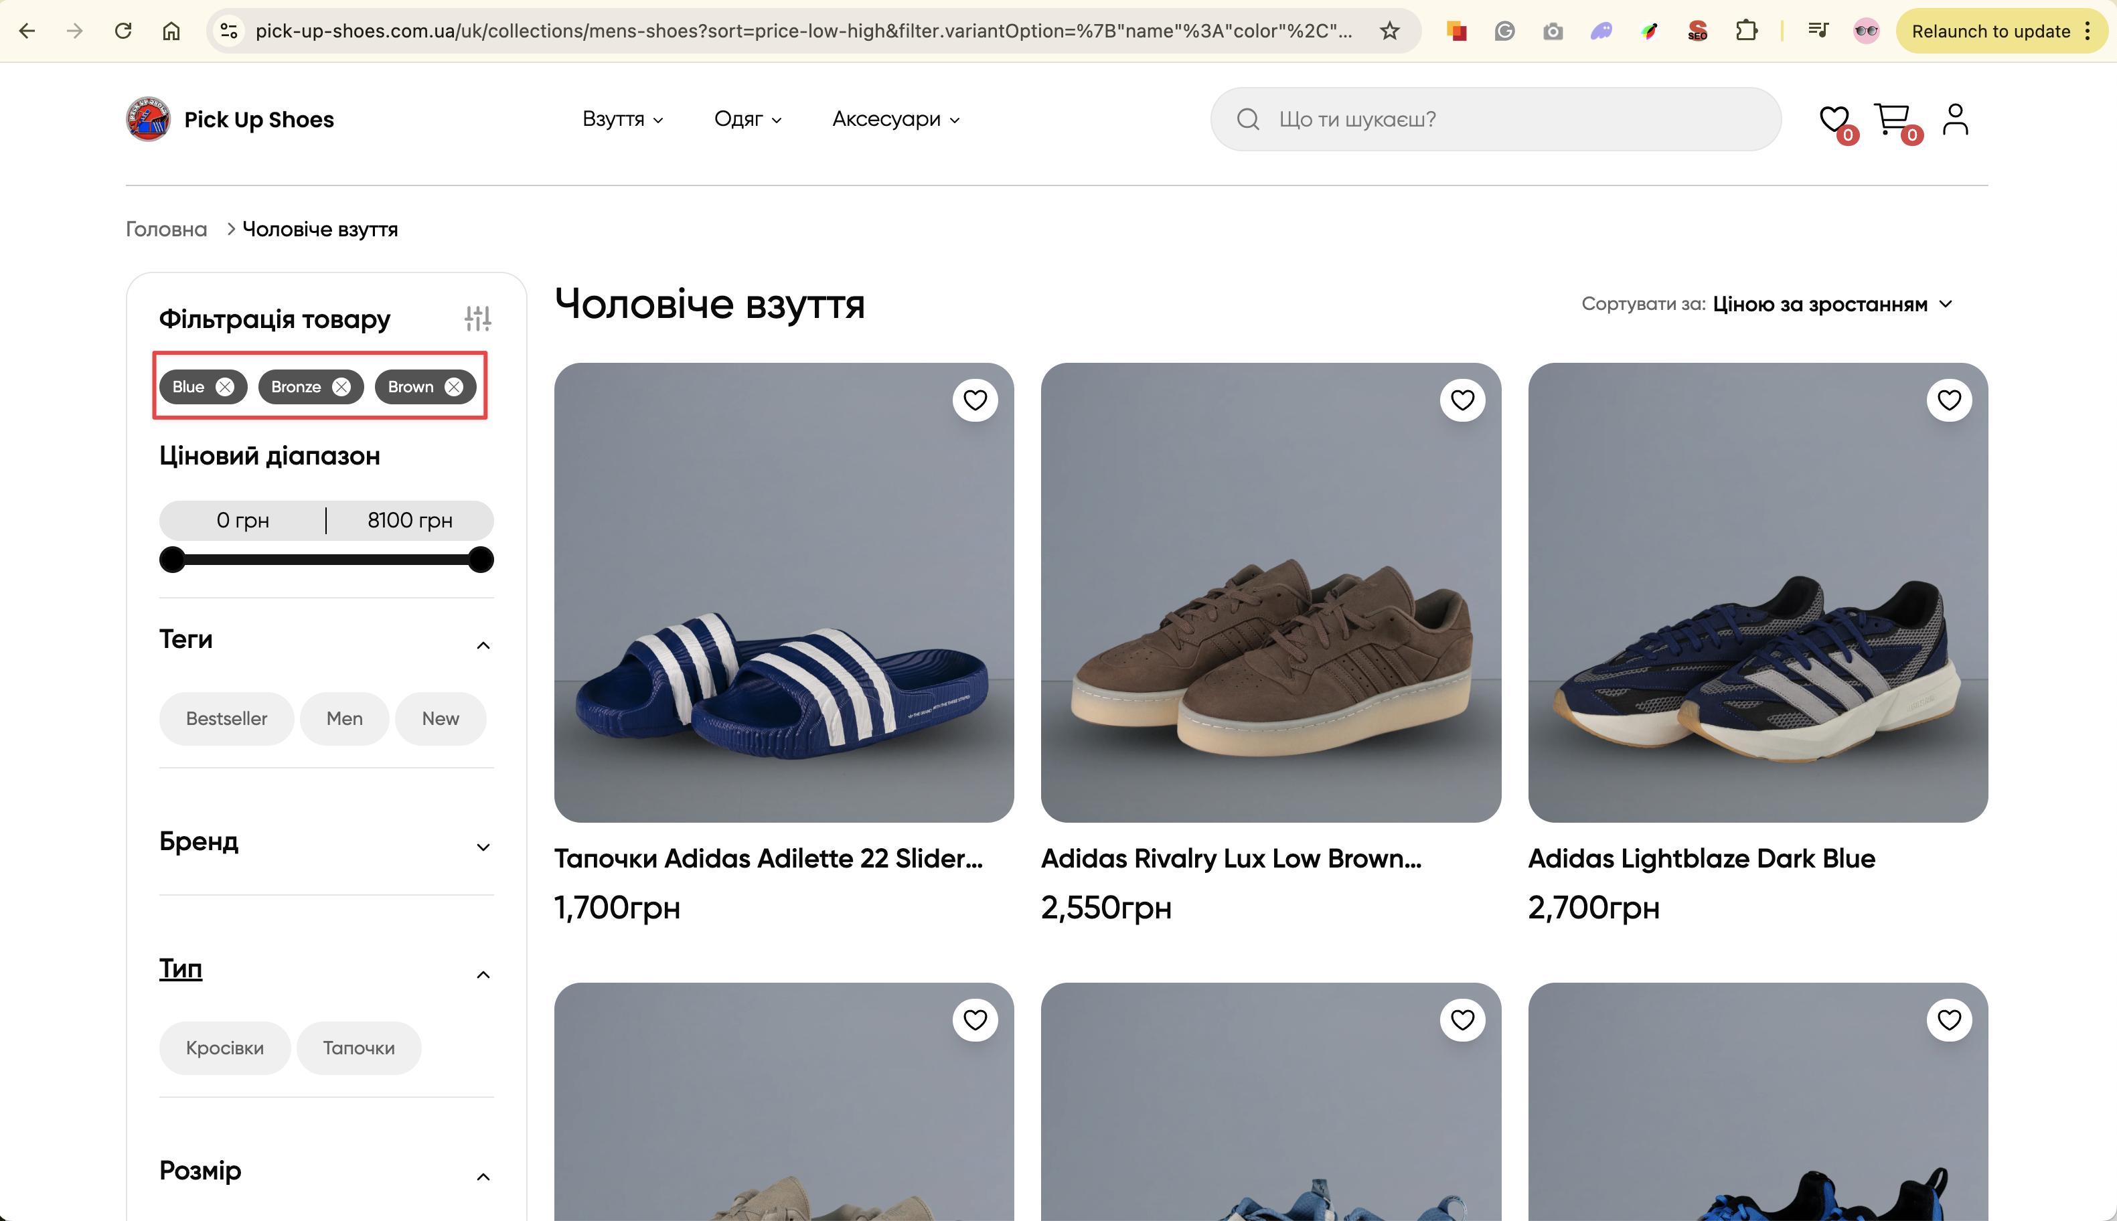This screenshot has width=2117, height=1221.
Task: Click the filter sliders icon
Action: pyautogui.click(x=477, y=319)
